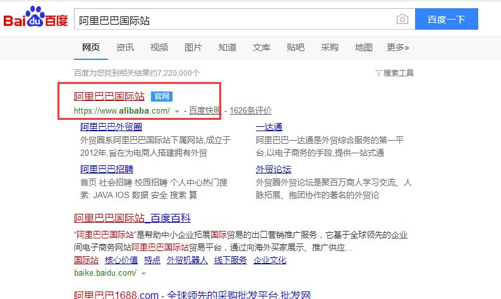Click the 特点 baike section link

tap(152, 260)
